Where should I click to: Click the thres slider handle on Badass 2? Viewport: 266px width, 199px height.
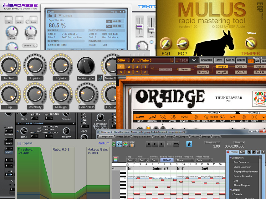pos(140,27)
